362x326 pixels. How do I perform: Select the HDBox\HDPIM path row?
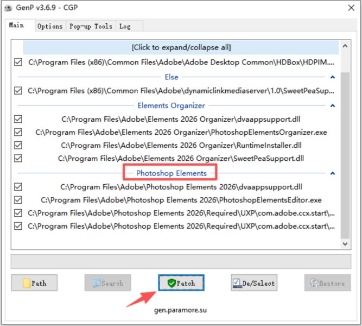pyautogui.click(x=181, y=62)
